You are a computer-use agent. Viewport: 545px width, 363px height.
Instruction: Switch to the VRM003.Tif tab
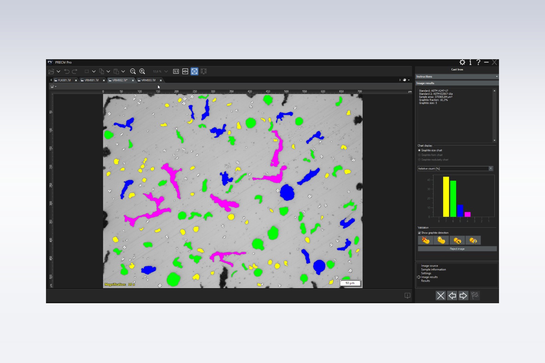(x=148, y=80)
